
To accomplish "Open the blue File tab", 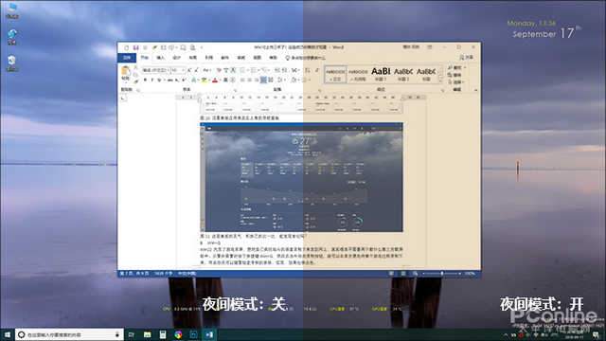I will (127, 58).
